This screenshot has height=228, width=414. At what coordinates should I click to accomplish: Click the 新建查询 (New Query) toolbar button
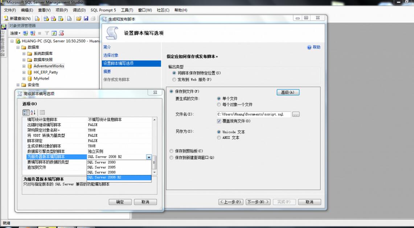(x=17, y=18)
